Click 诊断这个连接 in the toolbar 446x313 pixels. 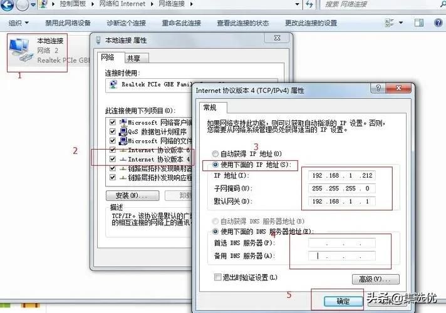point(127,23)
